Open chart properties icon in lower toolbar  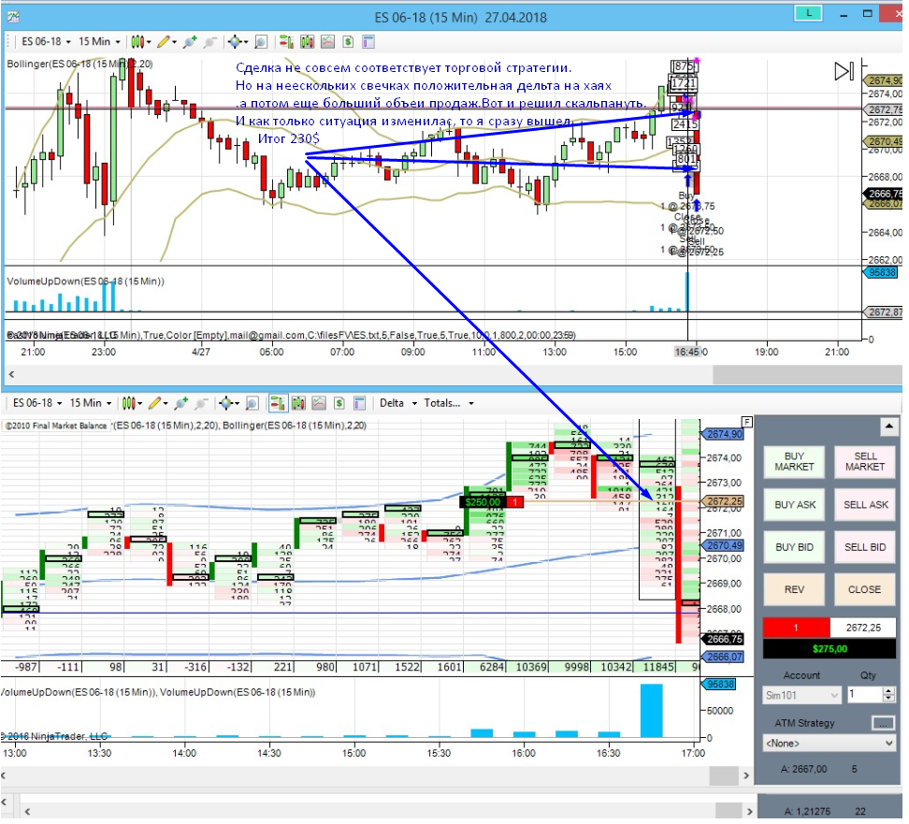[x=360, y=403]
